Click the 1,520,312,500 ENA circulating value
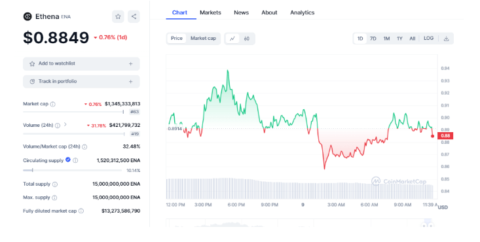480x242 pixels. 119,160
